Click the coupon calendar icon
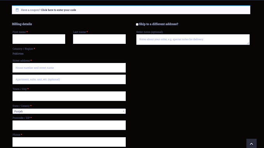 click(17, 10)
